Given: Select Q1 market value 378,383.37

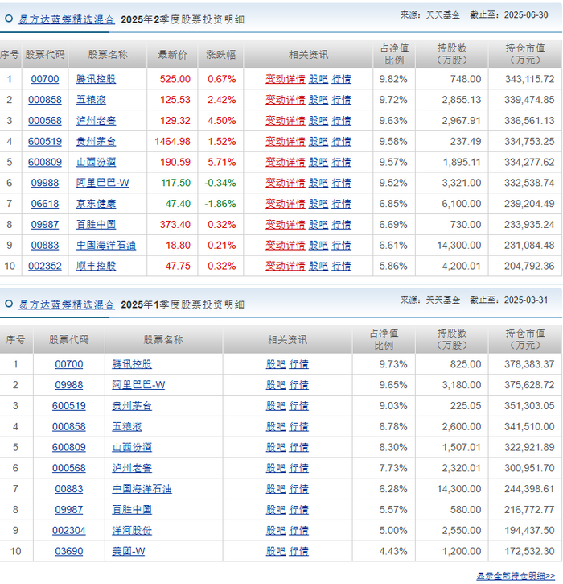Looking at the screenshot, I should tap(529, 364).
